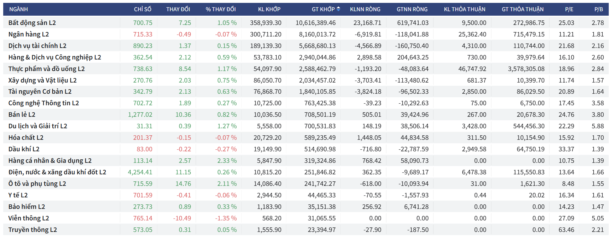
Task: Sort by KL THỎA THUẬN header
Action: coord(464,9)
